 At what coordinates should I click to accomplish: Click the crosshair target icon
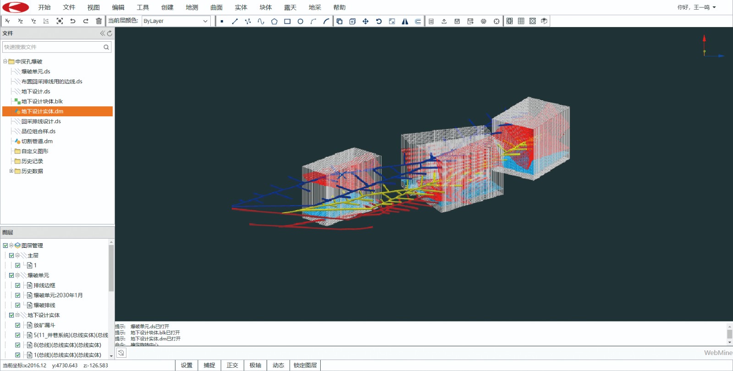pyautogui.click(x=497, y=21)
